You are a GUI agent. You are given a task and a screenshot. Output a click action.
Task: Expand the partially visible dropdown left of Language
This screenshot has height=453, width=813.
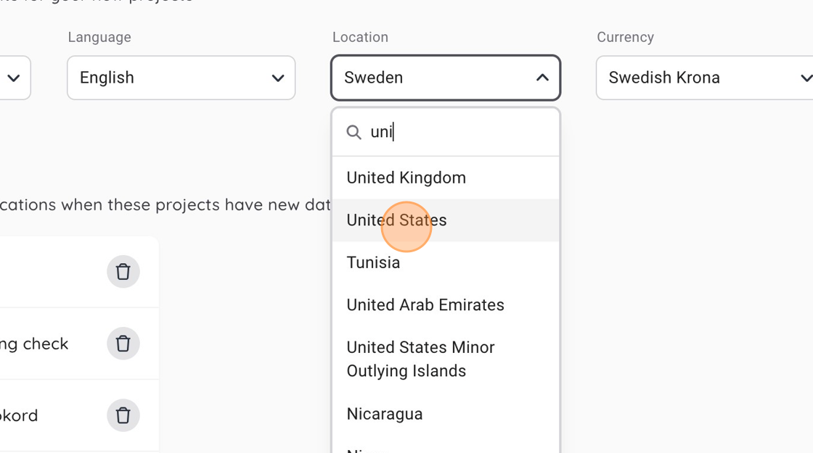(15, 78)
